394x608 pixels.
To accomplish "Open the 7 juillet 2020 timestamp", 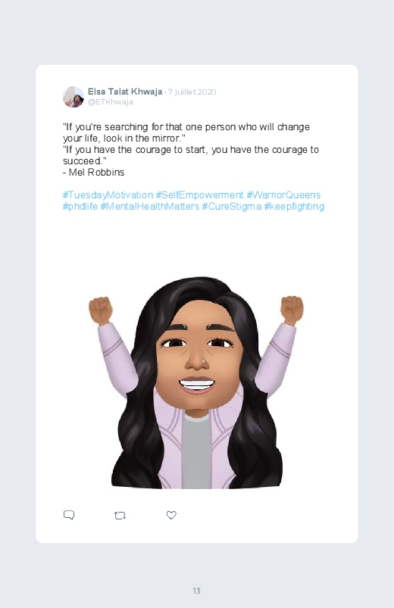I will point(192,92).
